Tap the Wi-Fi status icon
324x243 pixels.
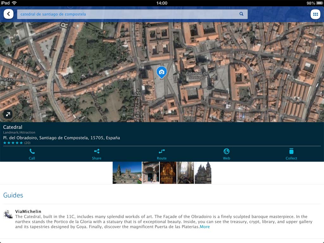tap(14, 3)
